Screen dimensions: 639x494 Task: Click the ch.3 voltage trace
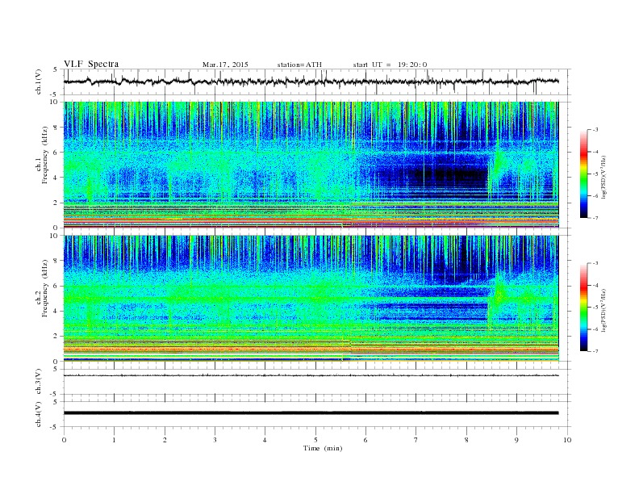[311, 375]
